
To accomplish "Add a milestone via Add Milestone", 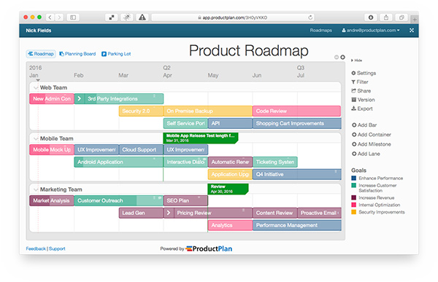I will tap(372, 144).
